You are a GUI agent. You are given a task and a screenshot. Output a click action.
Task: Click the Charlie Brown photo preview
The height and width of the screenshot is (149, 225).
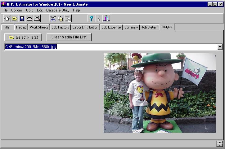[x=160, y=93]
